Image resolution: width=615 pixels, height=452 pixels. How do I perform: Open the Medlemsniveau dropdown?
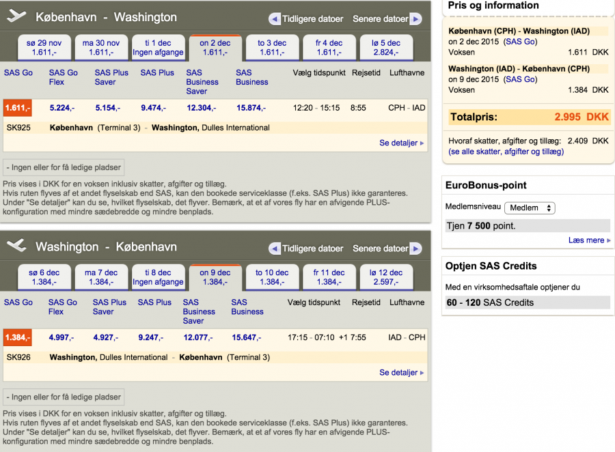[530, 208]
